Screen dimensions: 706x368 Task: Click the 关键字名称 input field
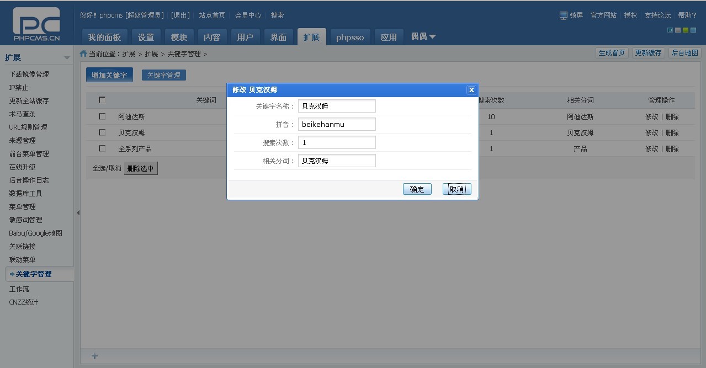337,106
